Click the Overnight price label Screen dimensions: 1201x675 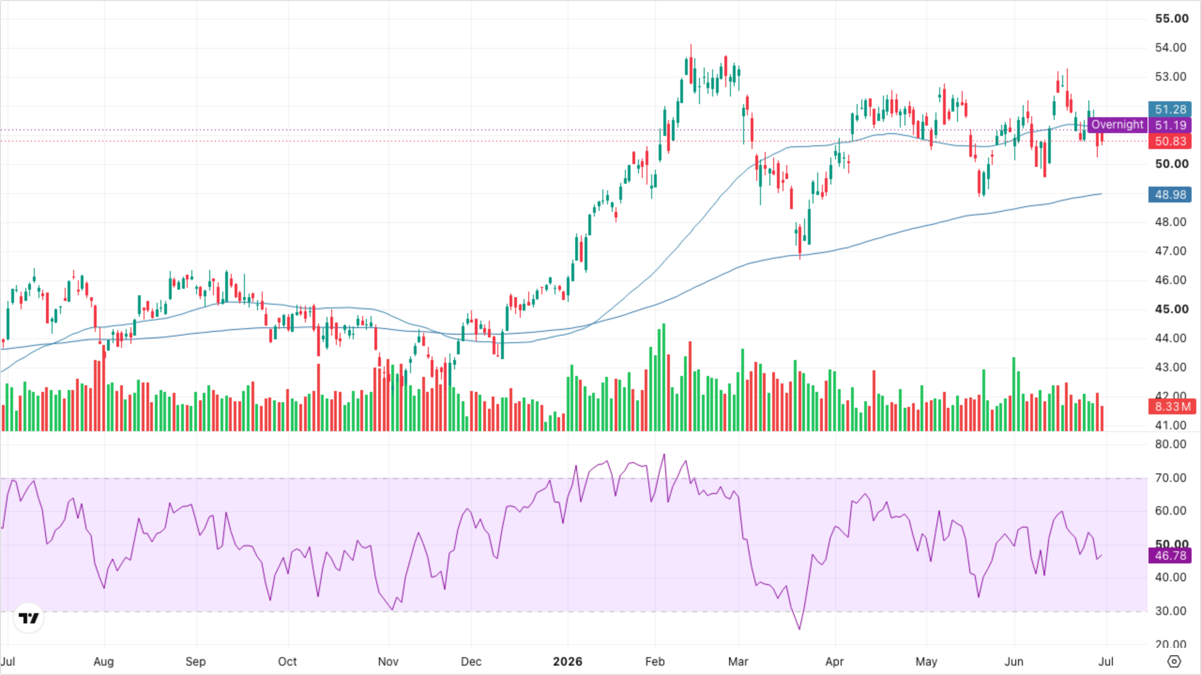[x=1117, y=125]
